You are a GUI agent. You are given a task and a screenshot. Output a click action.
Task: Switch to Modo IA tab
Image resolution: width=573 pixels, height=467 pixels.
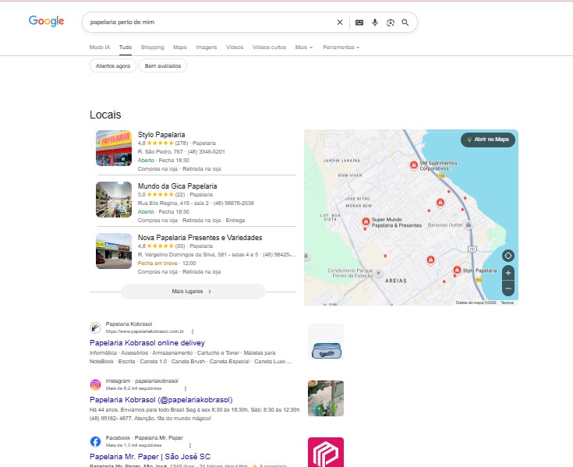tap(100, 47)
